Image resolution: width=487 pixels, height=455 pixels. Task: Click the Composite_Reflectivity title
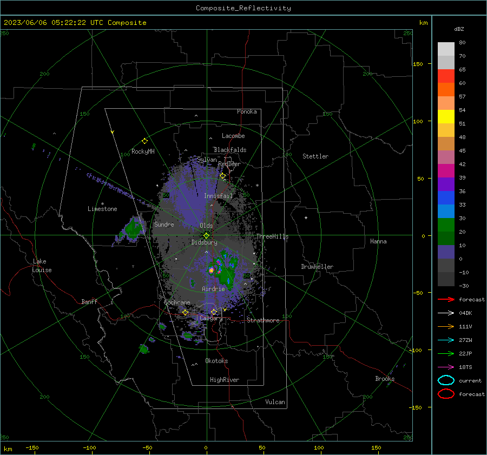pos(243,8)
